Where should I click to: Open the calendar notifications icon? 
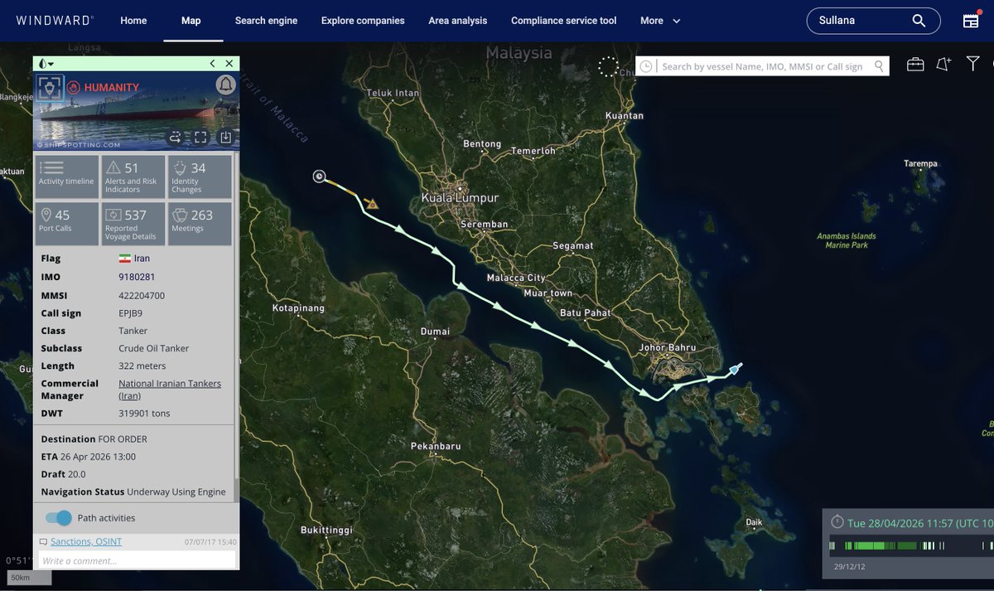[971, 20]
